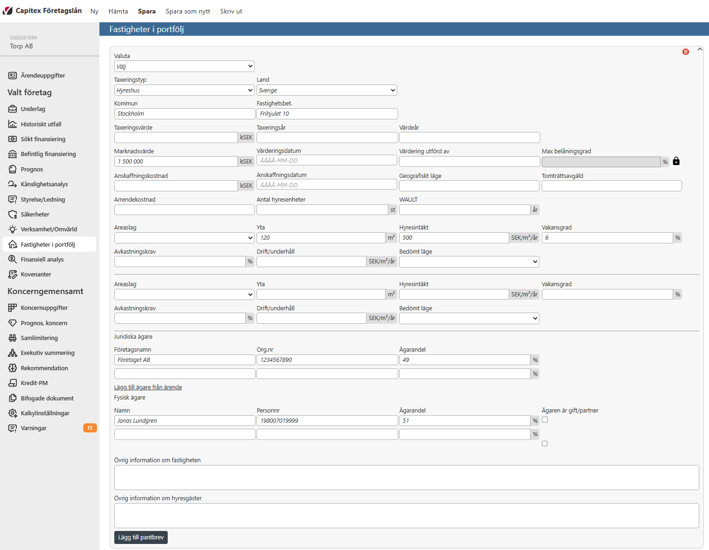Click Yta field containing 120
This screenshot has width=709, height=550.
point(321,237)
